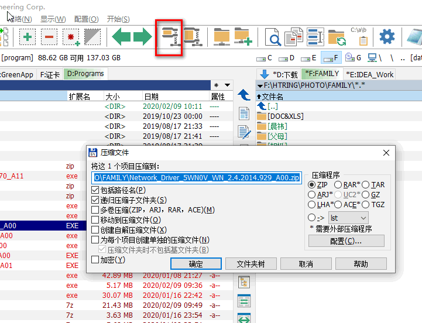Select the ZIP packer radio button
The image size is (422, 323).
(311, 185)
